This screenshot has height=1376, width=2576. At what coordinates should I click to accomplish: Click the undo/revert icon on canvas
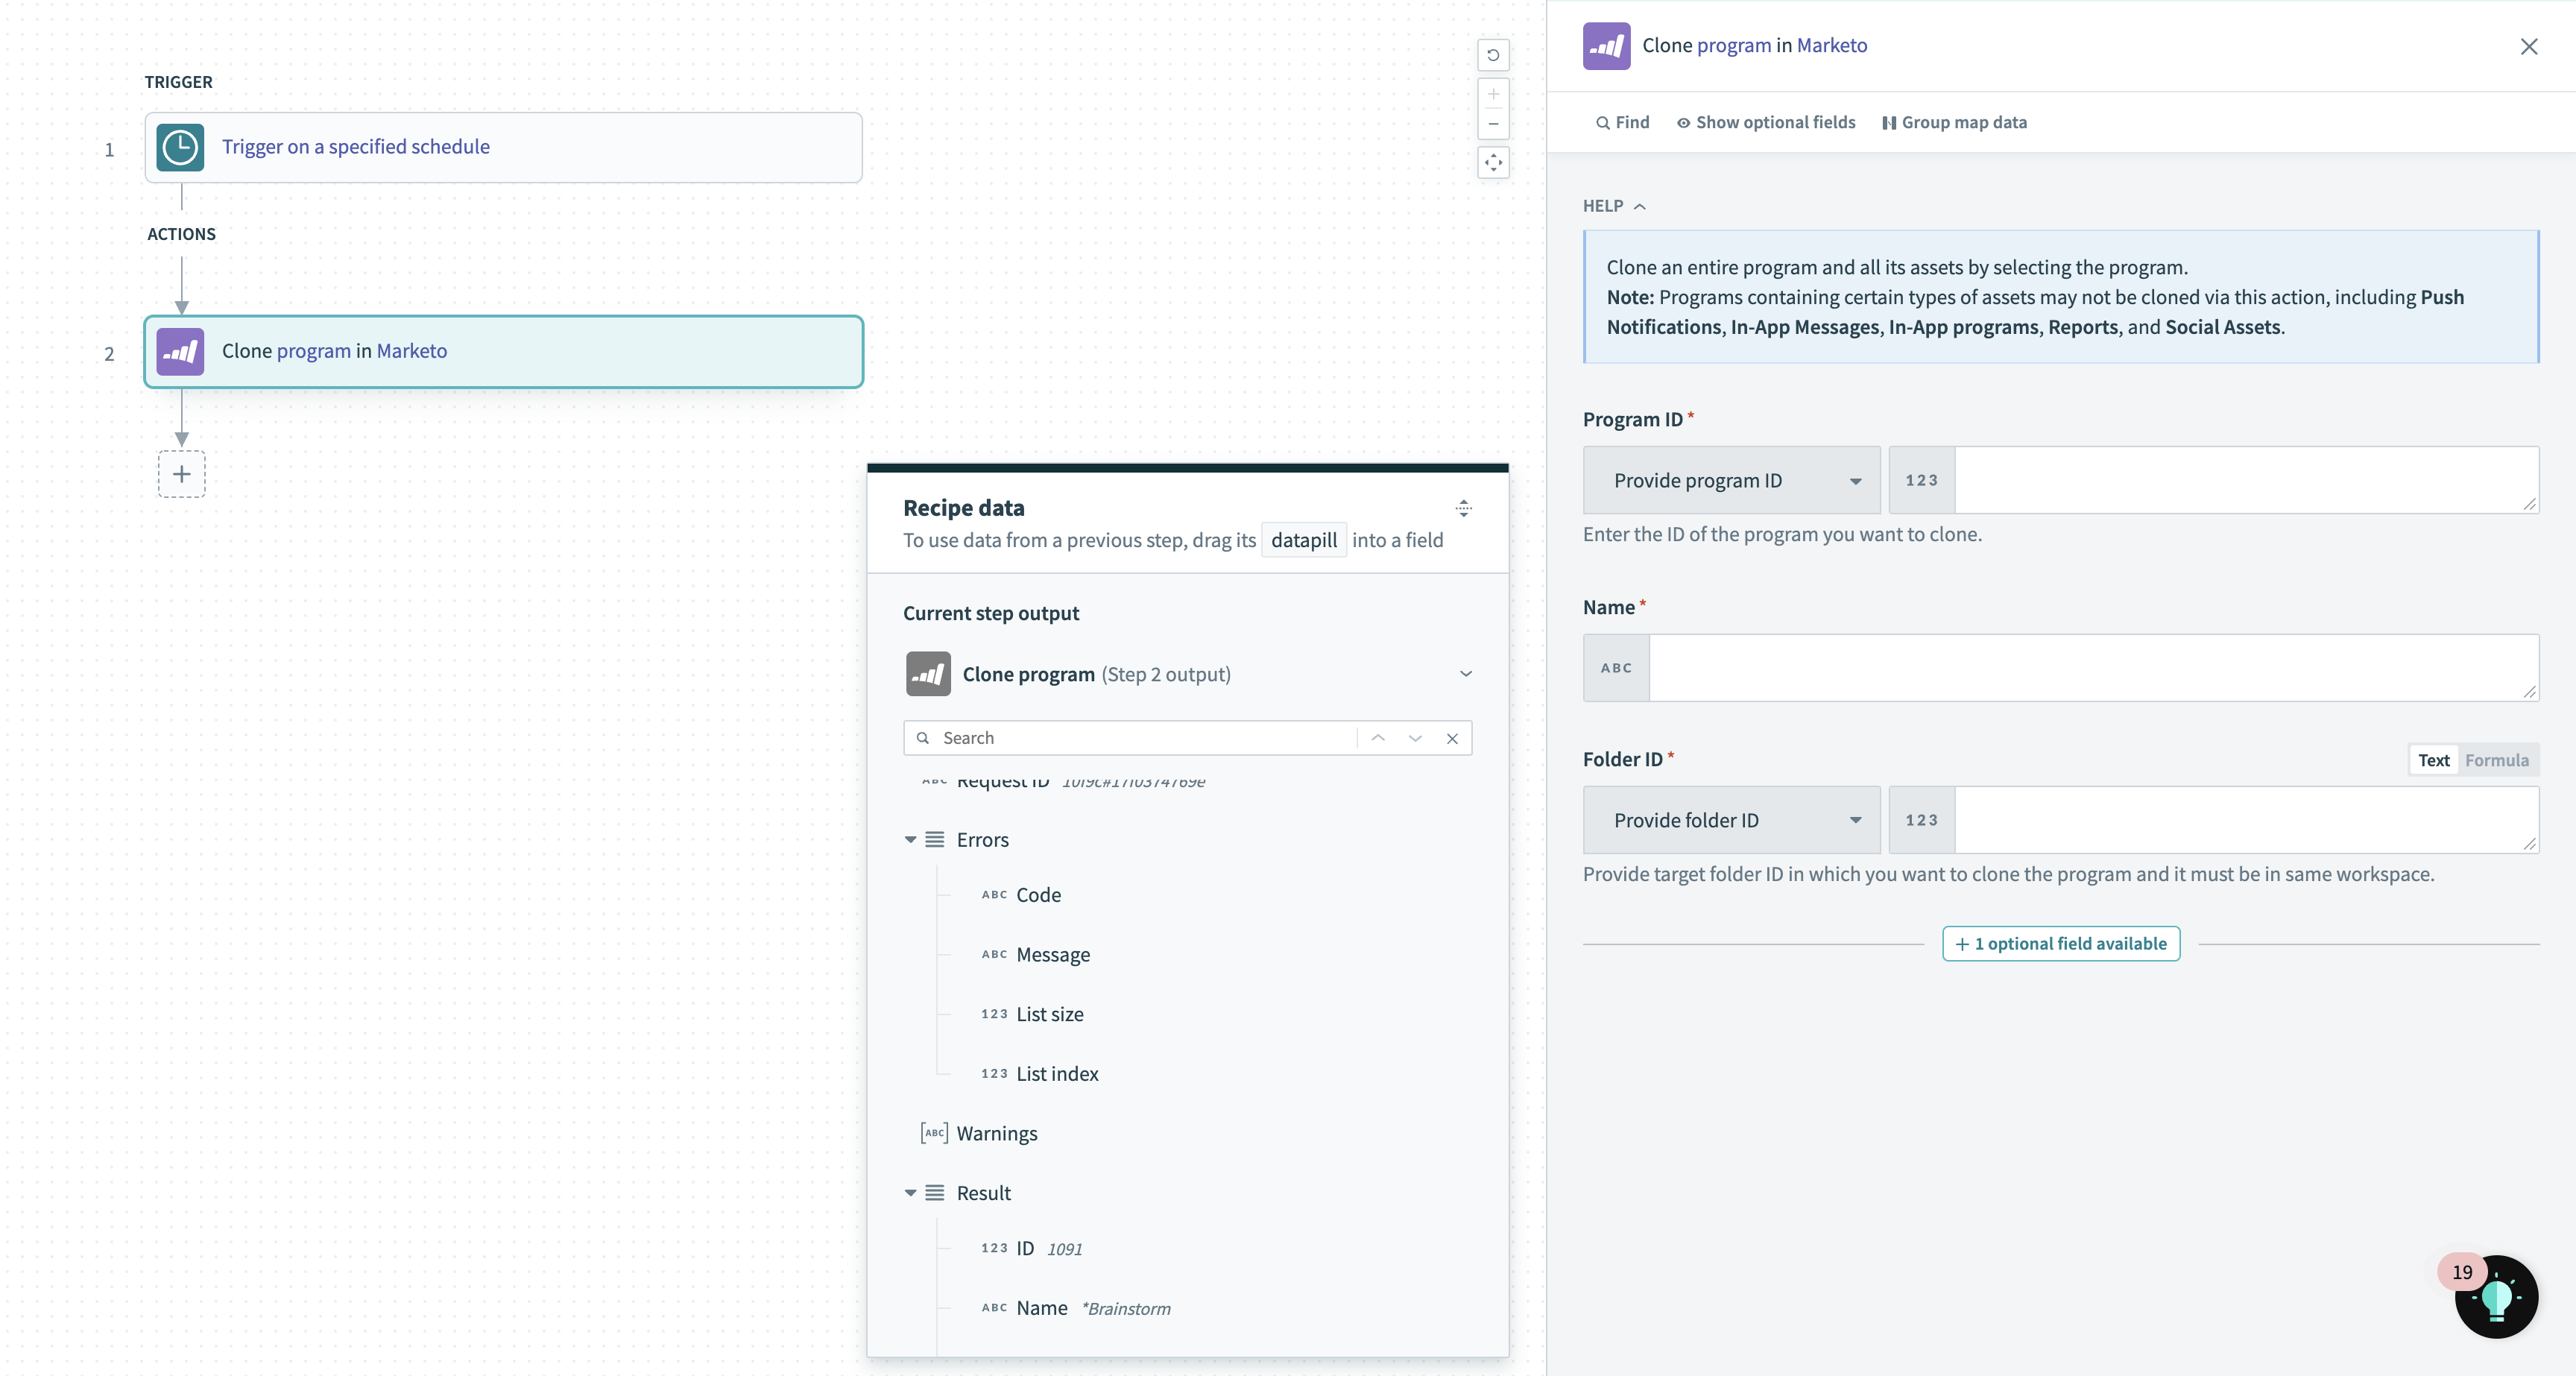[1493, 55]
